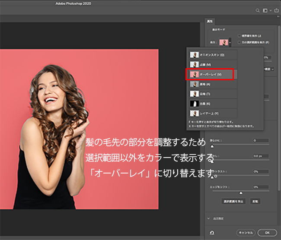Open the workspace switcher icon
The width and height of the screenshot is (281, 240).
pos(265,10)
